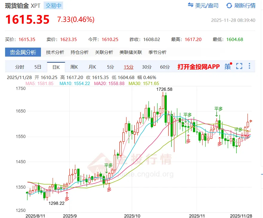Image resolution: width=263 pixels, height=218 pixels.
Task: Click the opening price 1610.25 value
Action: click(x=110, y=39)
